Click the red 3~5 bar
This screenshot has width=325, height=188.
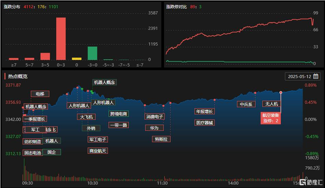pyautogui.click(x=45, y=56)
